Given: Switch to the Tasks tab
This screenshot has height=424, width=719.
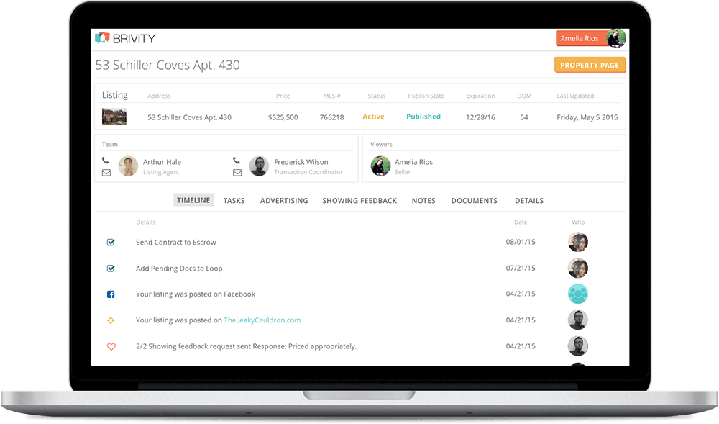Looking at the screenshot, I should point(234,201).
